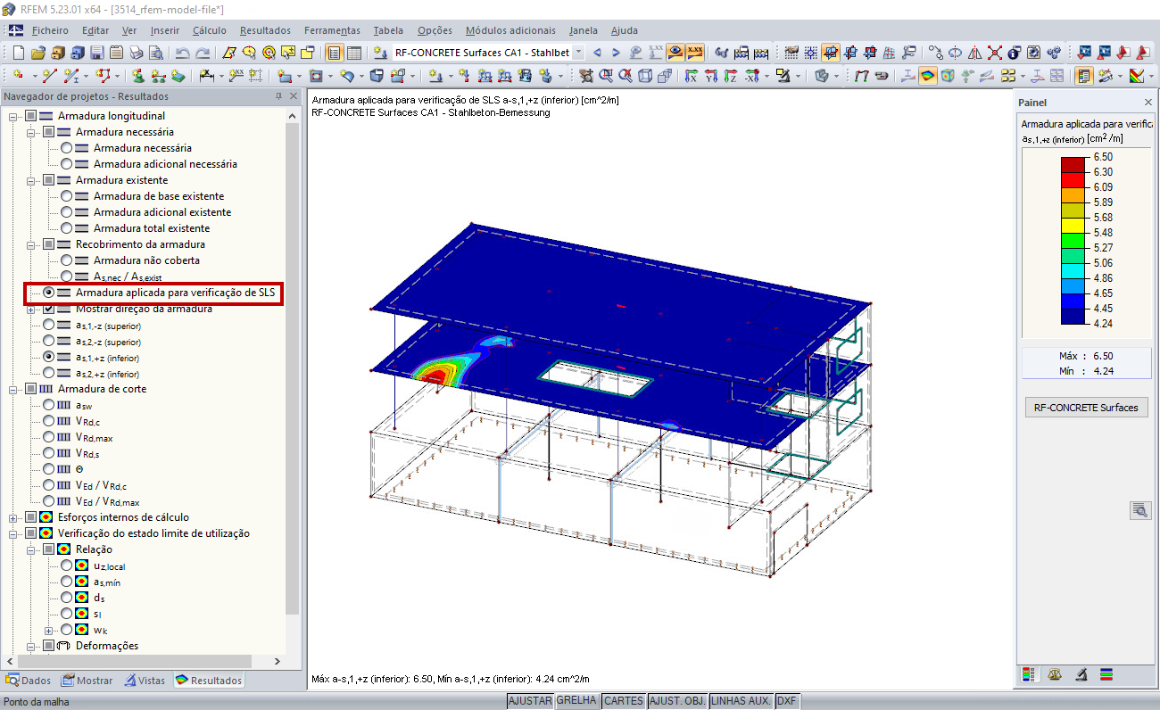Expand Esforços internos de cálculo node
Viewport: 1160px width, 710px height.
(x=13, y=517)
